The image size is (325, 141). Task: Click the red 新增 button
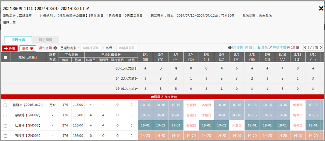tap(10, 48)
